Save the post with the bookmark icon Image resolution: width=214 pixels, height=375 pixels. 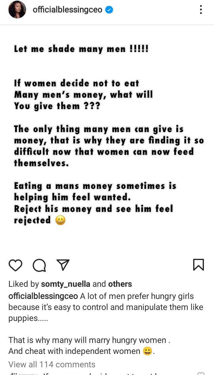pos(198,265)
